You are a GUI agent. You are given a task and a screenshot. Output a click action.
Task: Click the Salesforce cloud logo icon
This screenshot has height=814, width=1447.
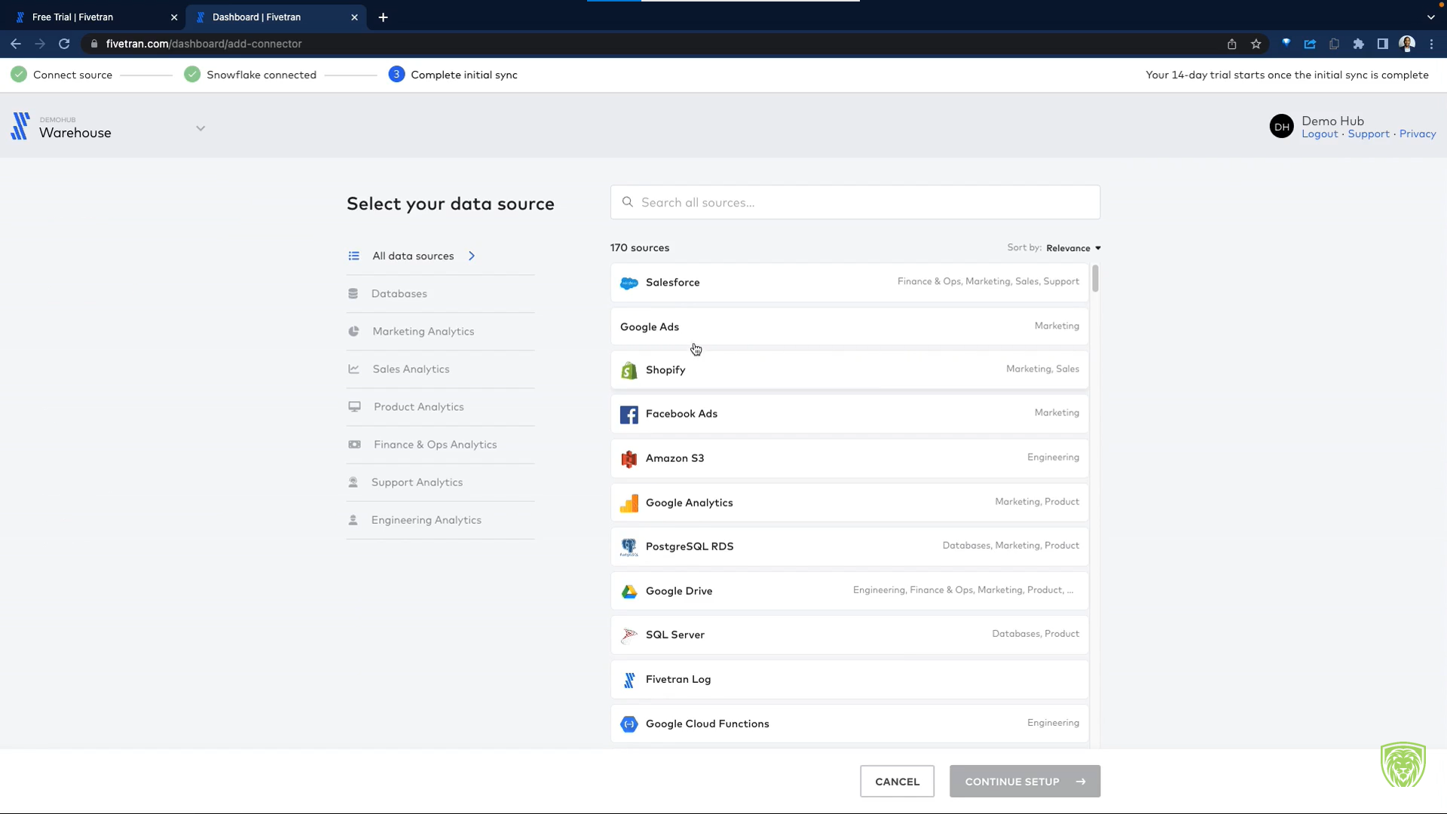629,283
